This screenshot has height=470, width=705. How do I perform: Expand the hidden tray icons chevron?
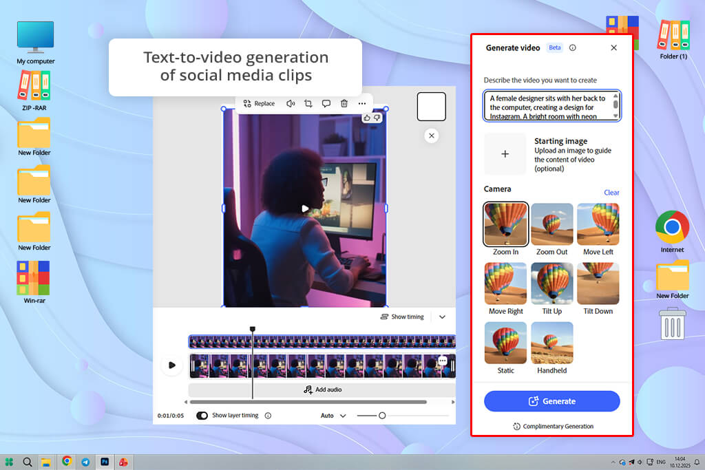coord(613,462)
